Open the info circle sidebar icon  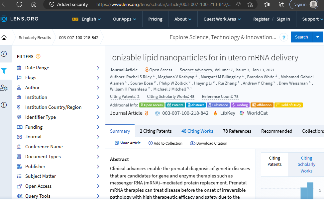tap(4, 105)
